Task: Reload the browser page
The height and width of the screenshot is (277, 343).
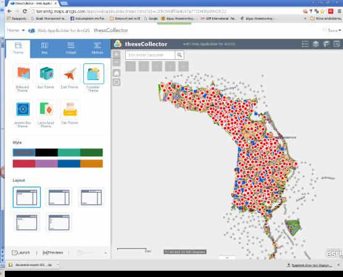Action: click(25, 11)
